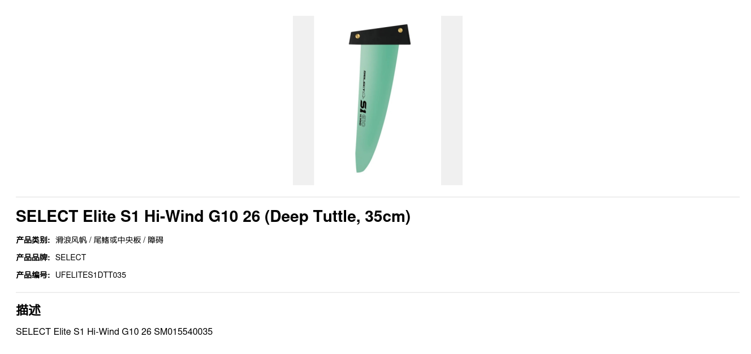Click the left brass screw on the fin base

(x=357, y=36)
